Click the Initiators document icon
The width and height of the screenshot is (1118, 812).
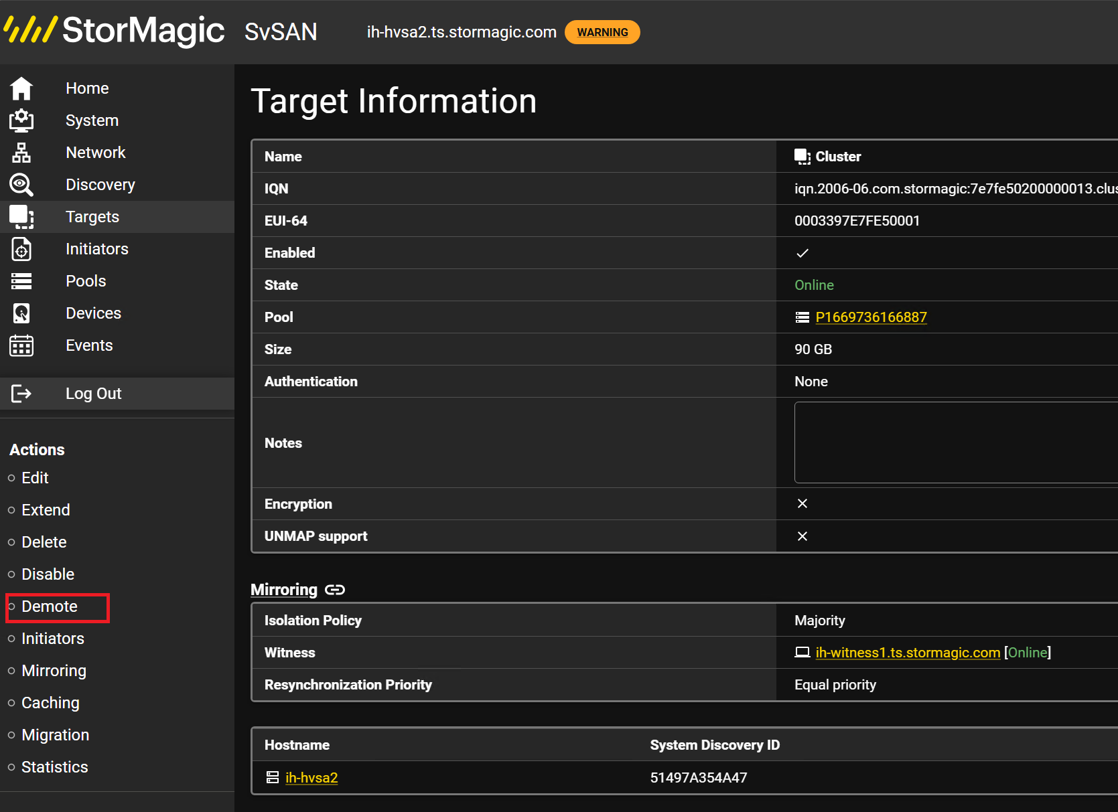[x=21, y=249]
